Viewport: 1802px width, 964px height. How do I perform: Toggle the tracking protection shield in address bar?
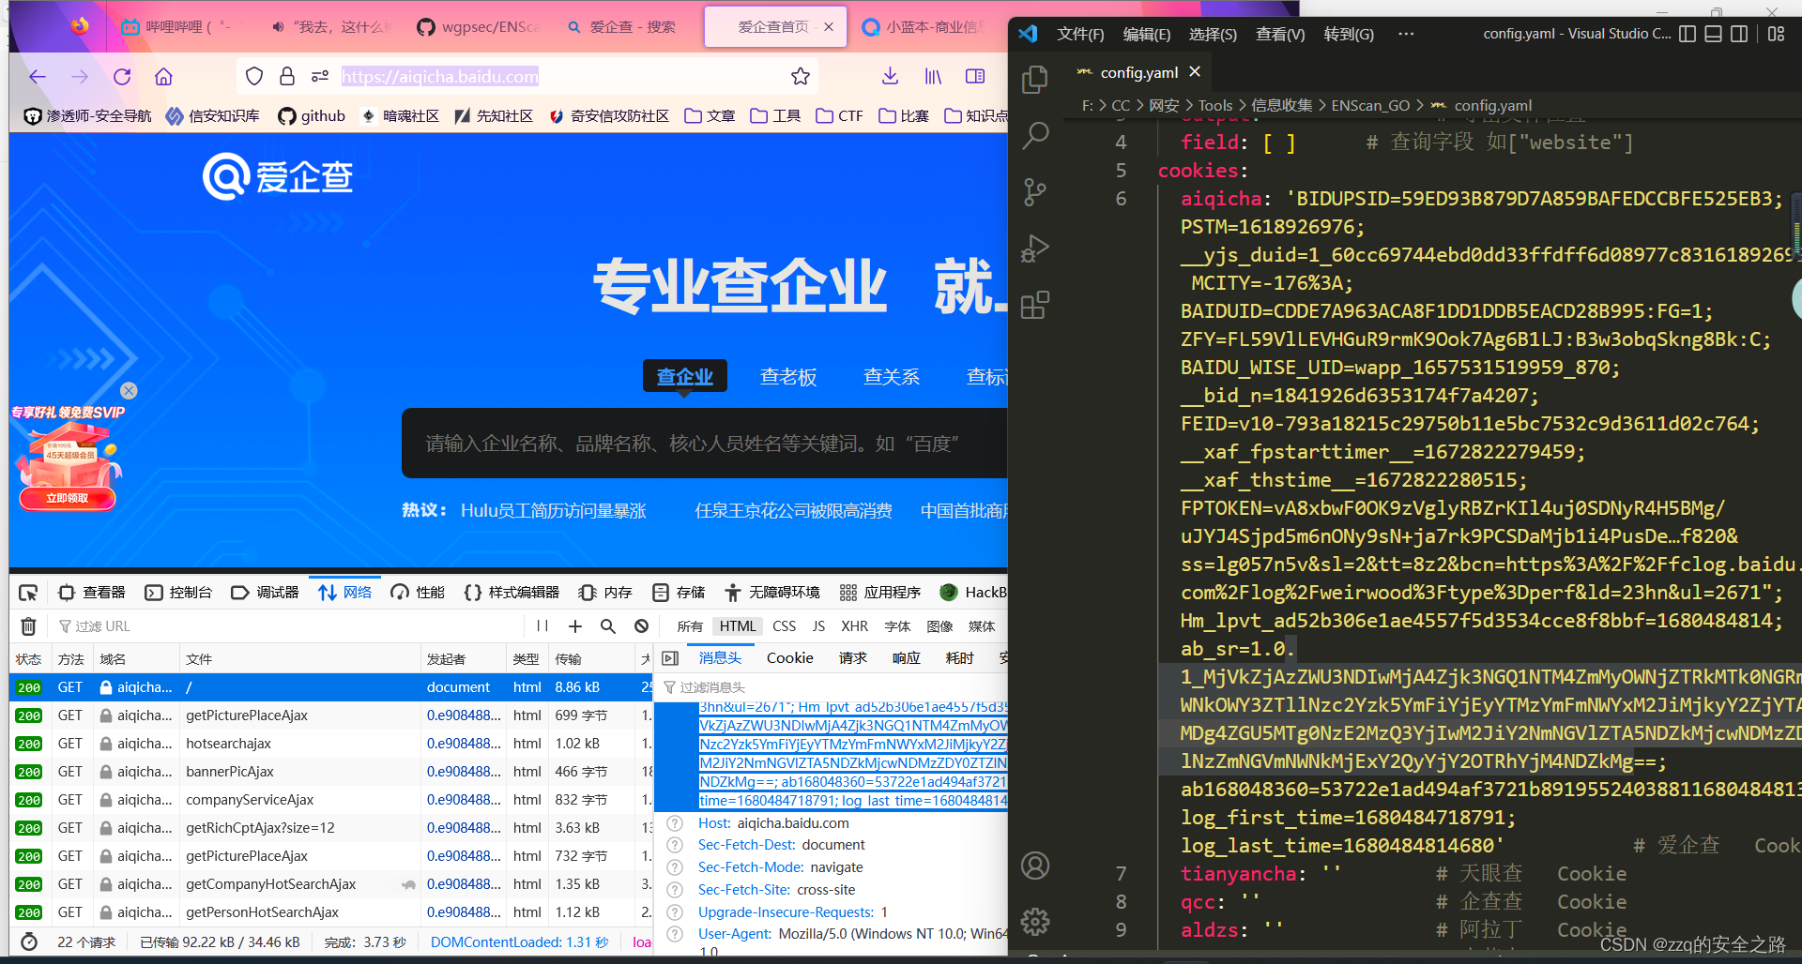point(253,76)
